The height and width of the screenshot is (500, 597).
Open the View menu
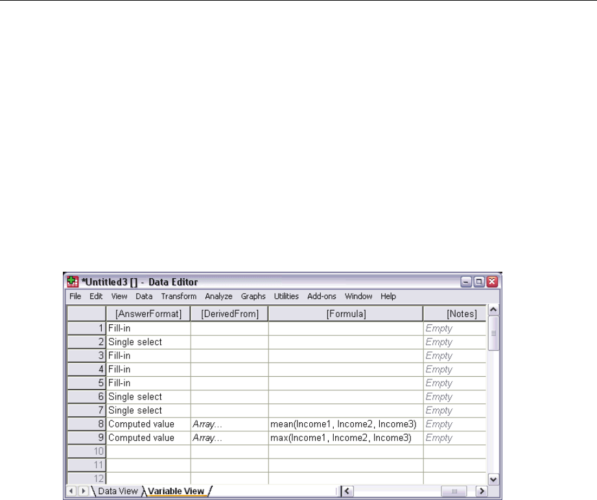(x=119, y=296)
